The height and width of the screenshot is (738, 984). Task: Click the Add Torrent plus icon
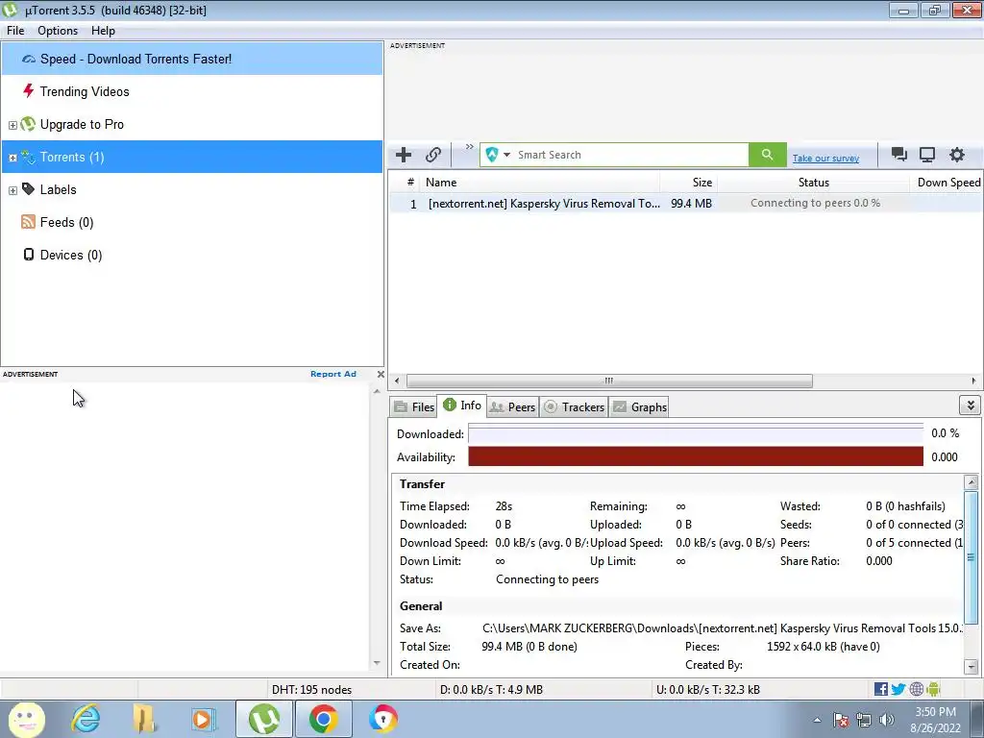pyautogui.click(x=404, y=155)
